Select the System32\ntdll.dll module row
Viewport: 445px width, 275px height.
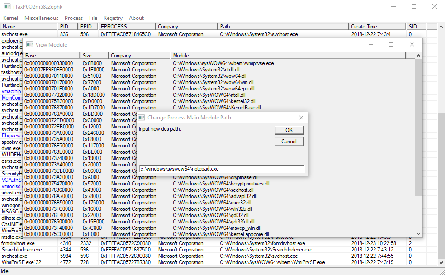(x=219, y=70)
